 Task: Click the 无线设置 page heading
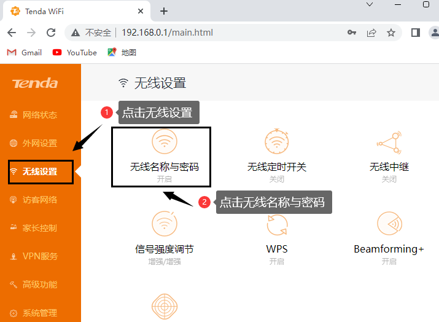[x=160, y=83]
